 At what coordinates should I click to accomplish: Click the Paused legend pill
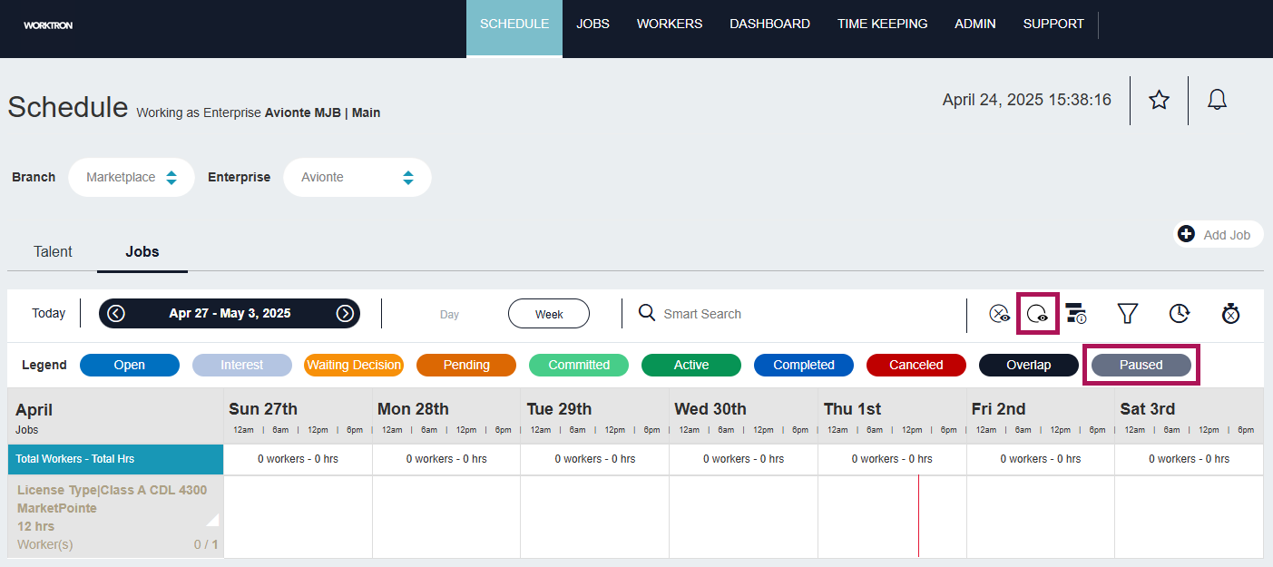[x=1141, y=365]
